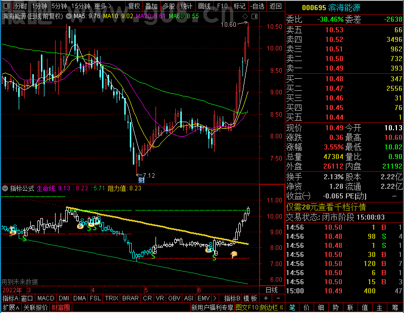Expand the 更多 timeframes menu
The width and height of the screenshot is (404, 313).
(103, 6)
